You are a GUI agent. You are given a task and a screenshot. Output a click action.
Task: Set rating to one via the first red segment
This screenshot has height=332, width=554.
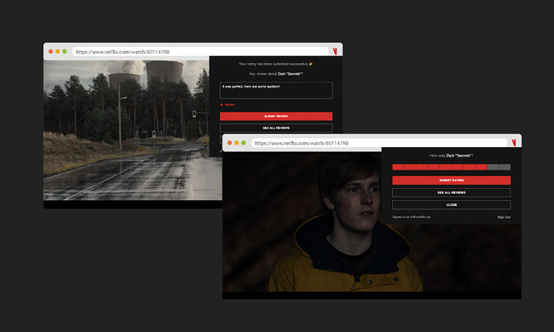point(398,167)
